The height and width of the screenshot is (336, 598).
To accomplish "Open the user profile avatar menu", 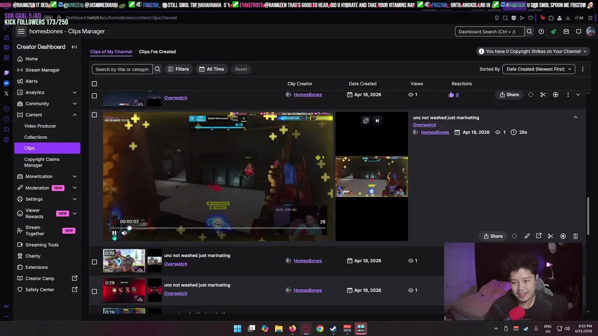I will pos(591,32).
